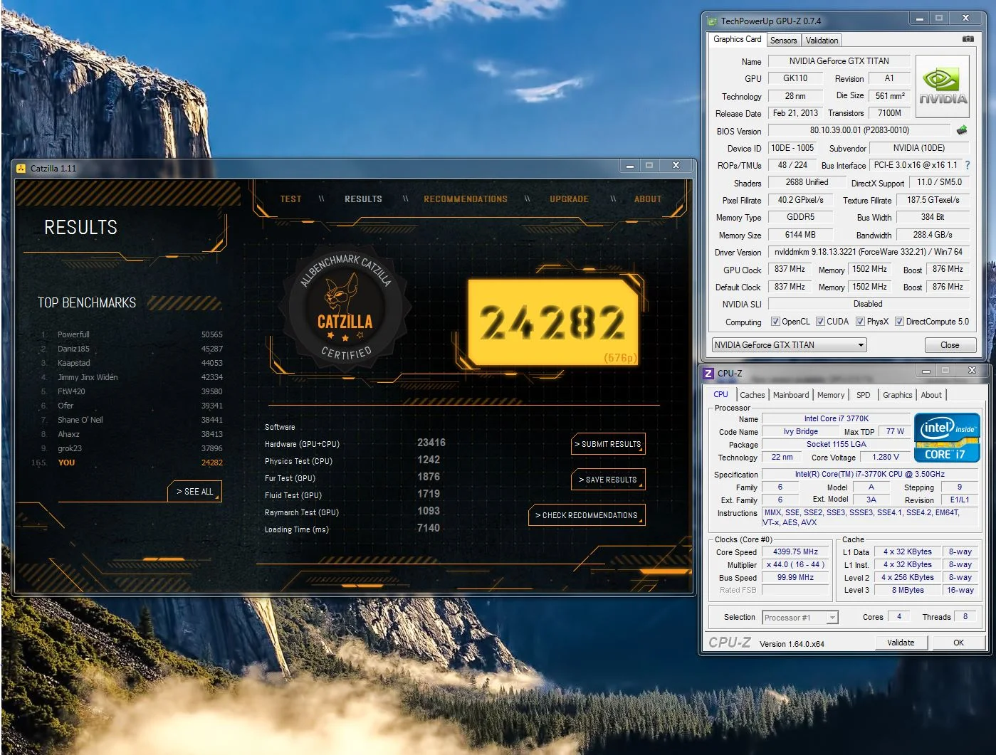Open the UPGRADE section in Catzilla
Image resolution: width=996 pixels, height=755 pixels.
(x=569, y=199)
